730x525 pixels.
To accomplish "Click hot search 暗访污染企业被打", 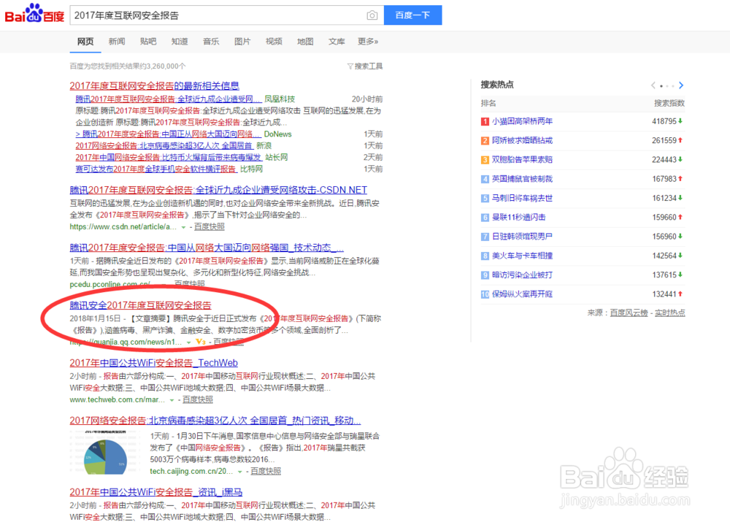I will click(523, 275).
